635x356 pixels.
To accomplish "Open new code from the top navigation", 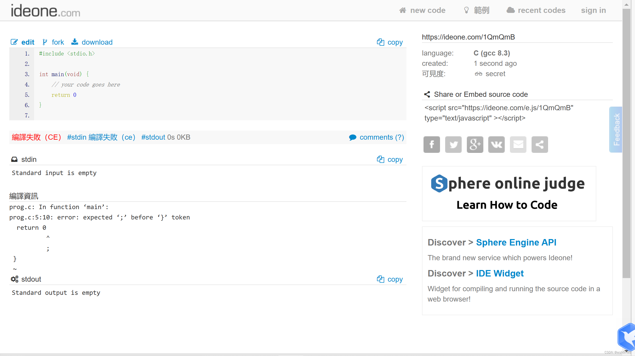I will click(x=428, y=10).
